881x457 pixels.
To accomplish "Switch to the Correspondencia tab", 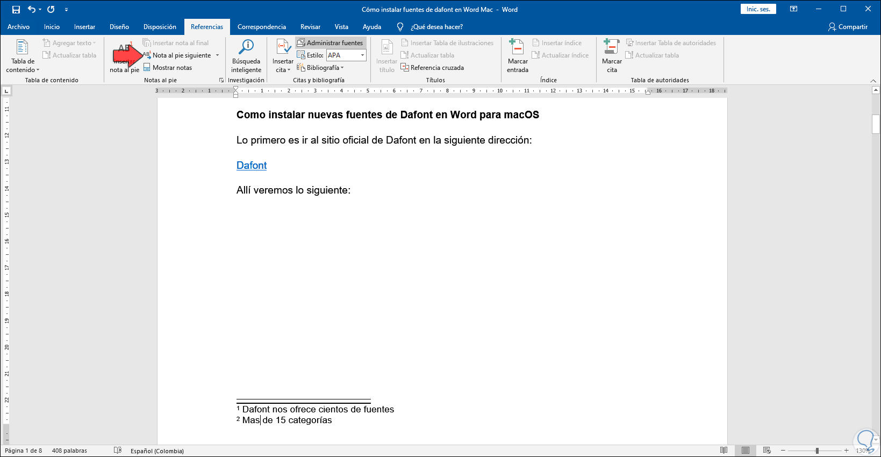I will coord(262,27).
